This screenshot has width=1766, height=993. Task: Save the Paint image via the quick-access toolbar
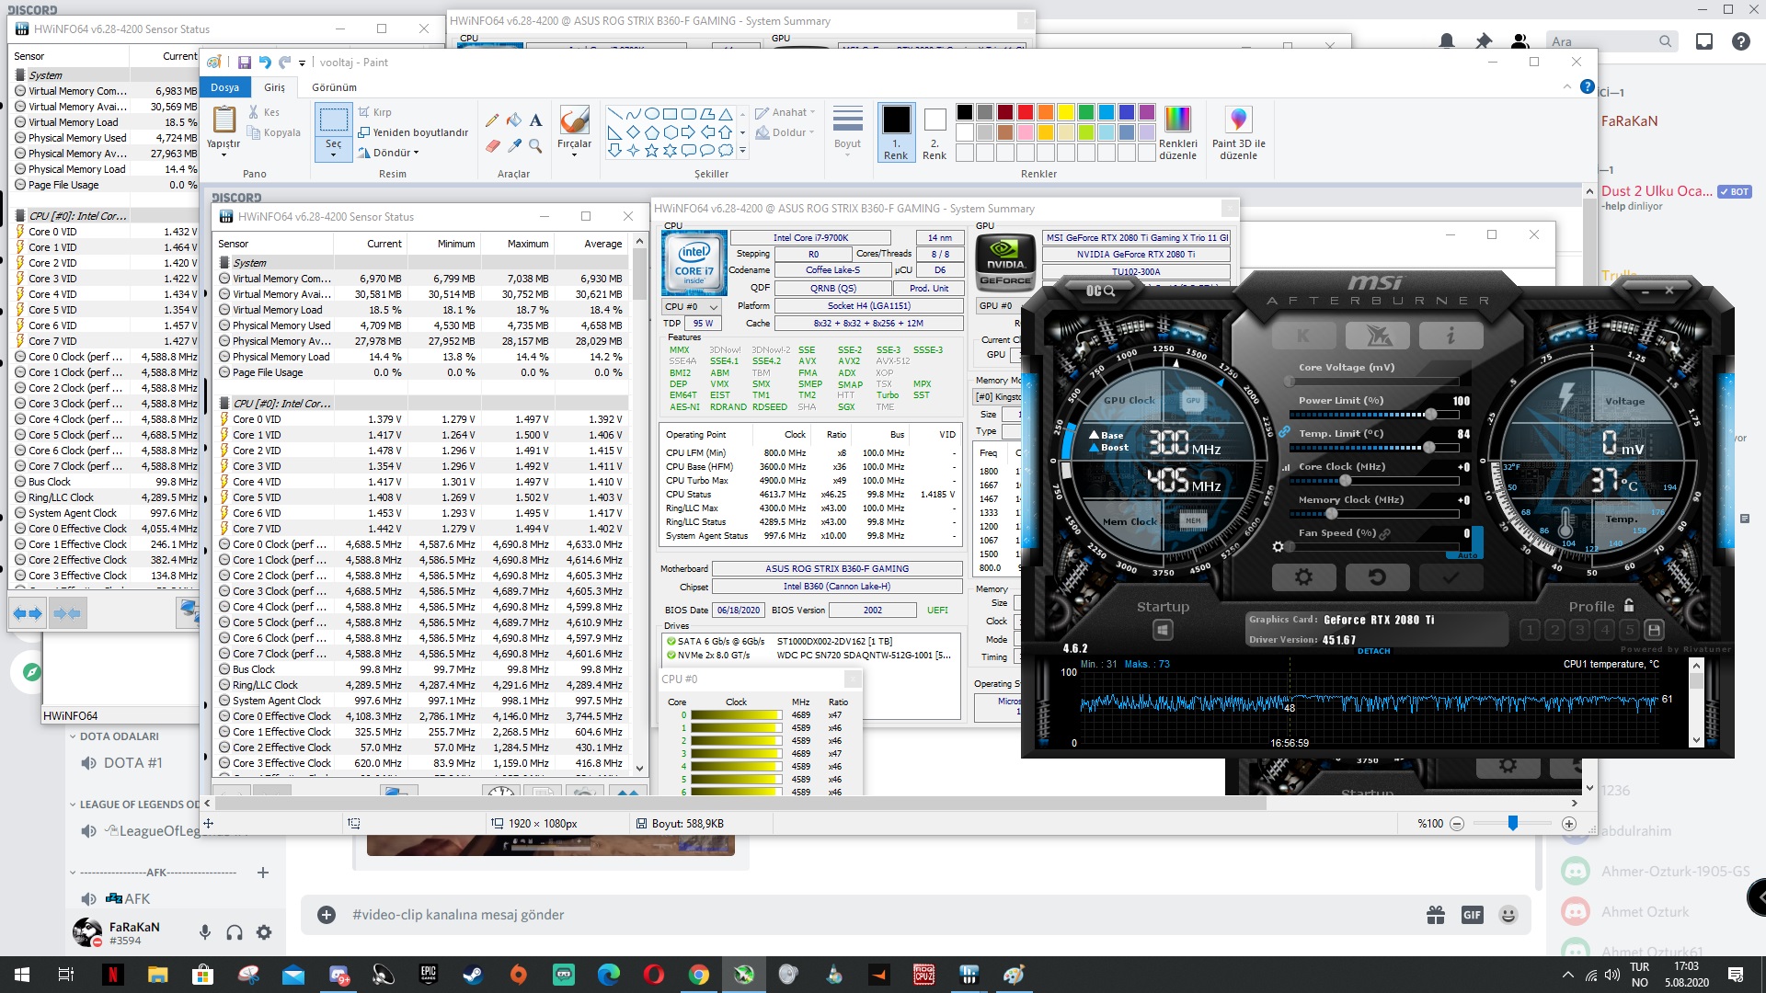click(x=244, y=63)
